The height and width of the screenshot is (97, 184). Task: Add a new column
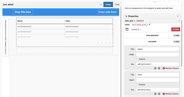pyautogui.click(x=177, y=42)
